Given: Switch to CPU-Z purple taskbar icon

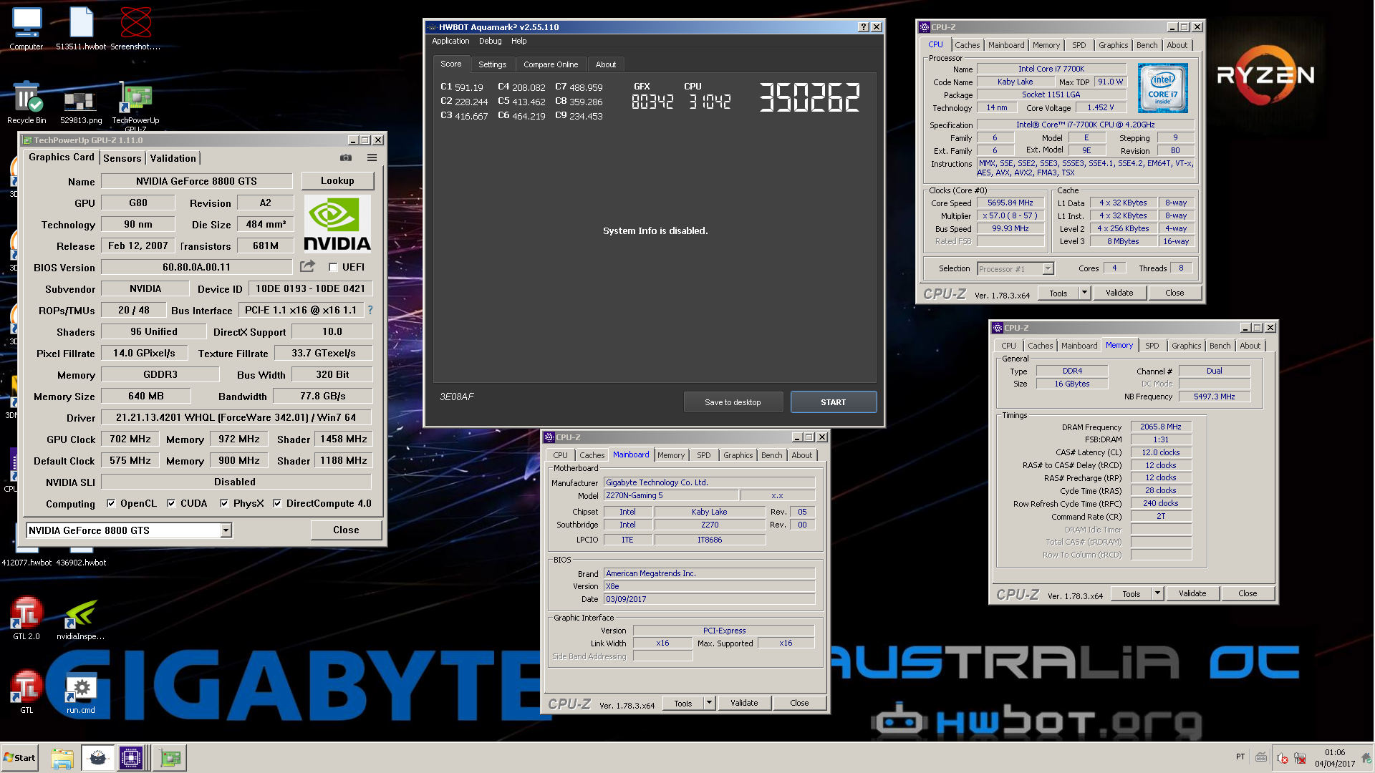Looking at the screenshot, I should (x=131, y=758).
